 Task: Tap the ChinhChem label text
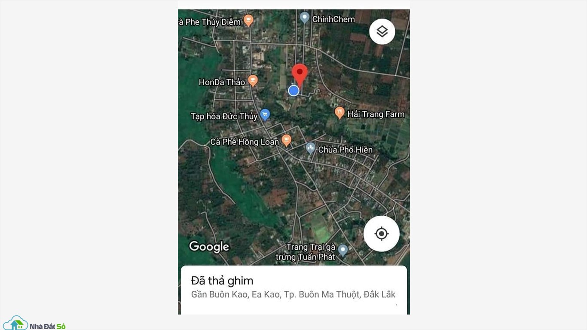[333, 19]
